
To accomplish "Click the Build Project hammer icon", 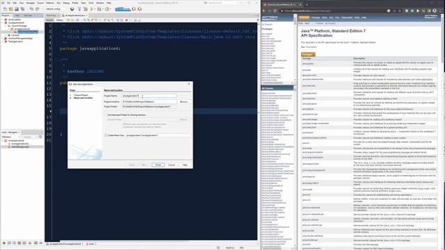I will [79, 9].
